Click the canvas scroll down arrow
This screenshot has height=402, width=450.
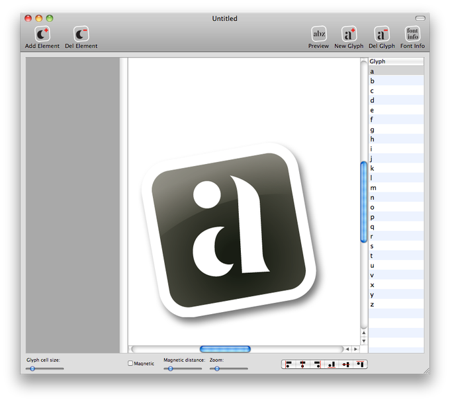point(364,341)
